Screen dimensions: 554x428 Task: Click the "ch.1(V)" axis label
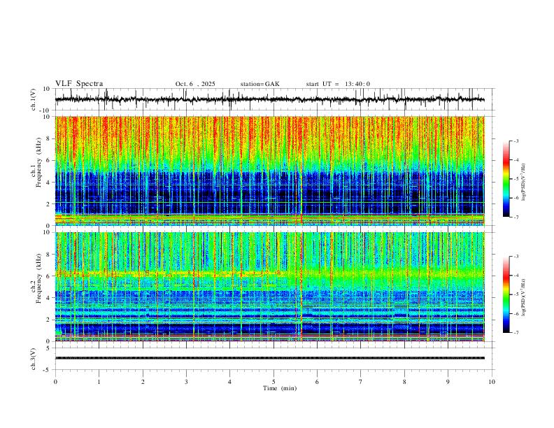34,99
